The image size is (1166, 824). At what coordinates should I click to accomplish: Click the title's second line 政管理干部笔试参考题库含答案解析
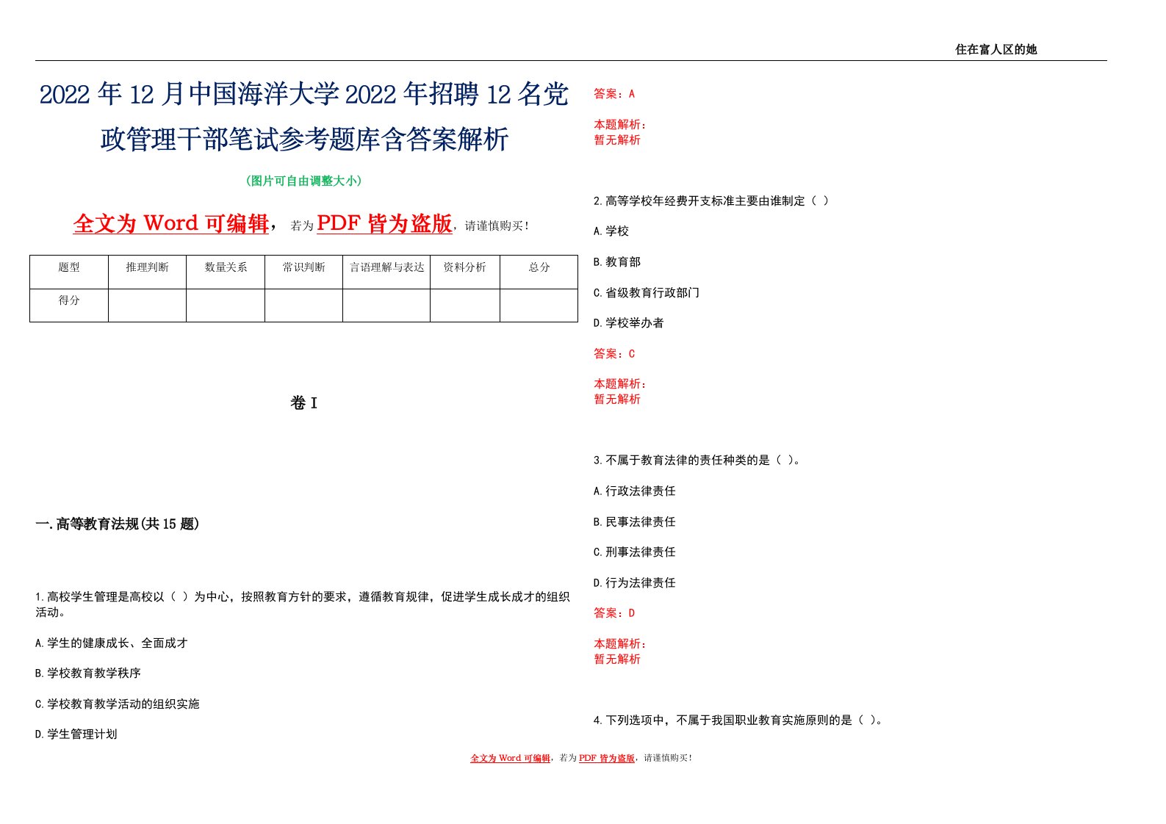point(304,139)
